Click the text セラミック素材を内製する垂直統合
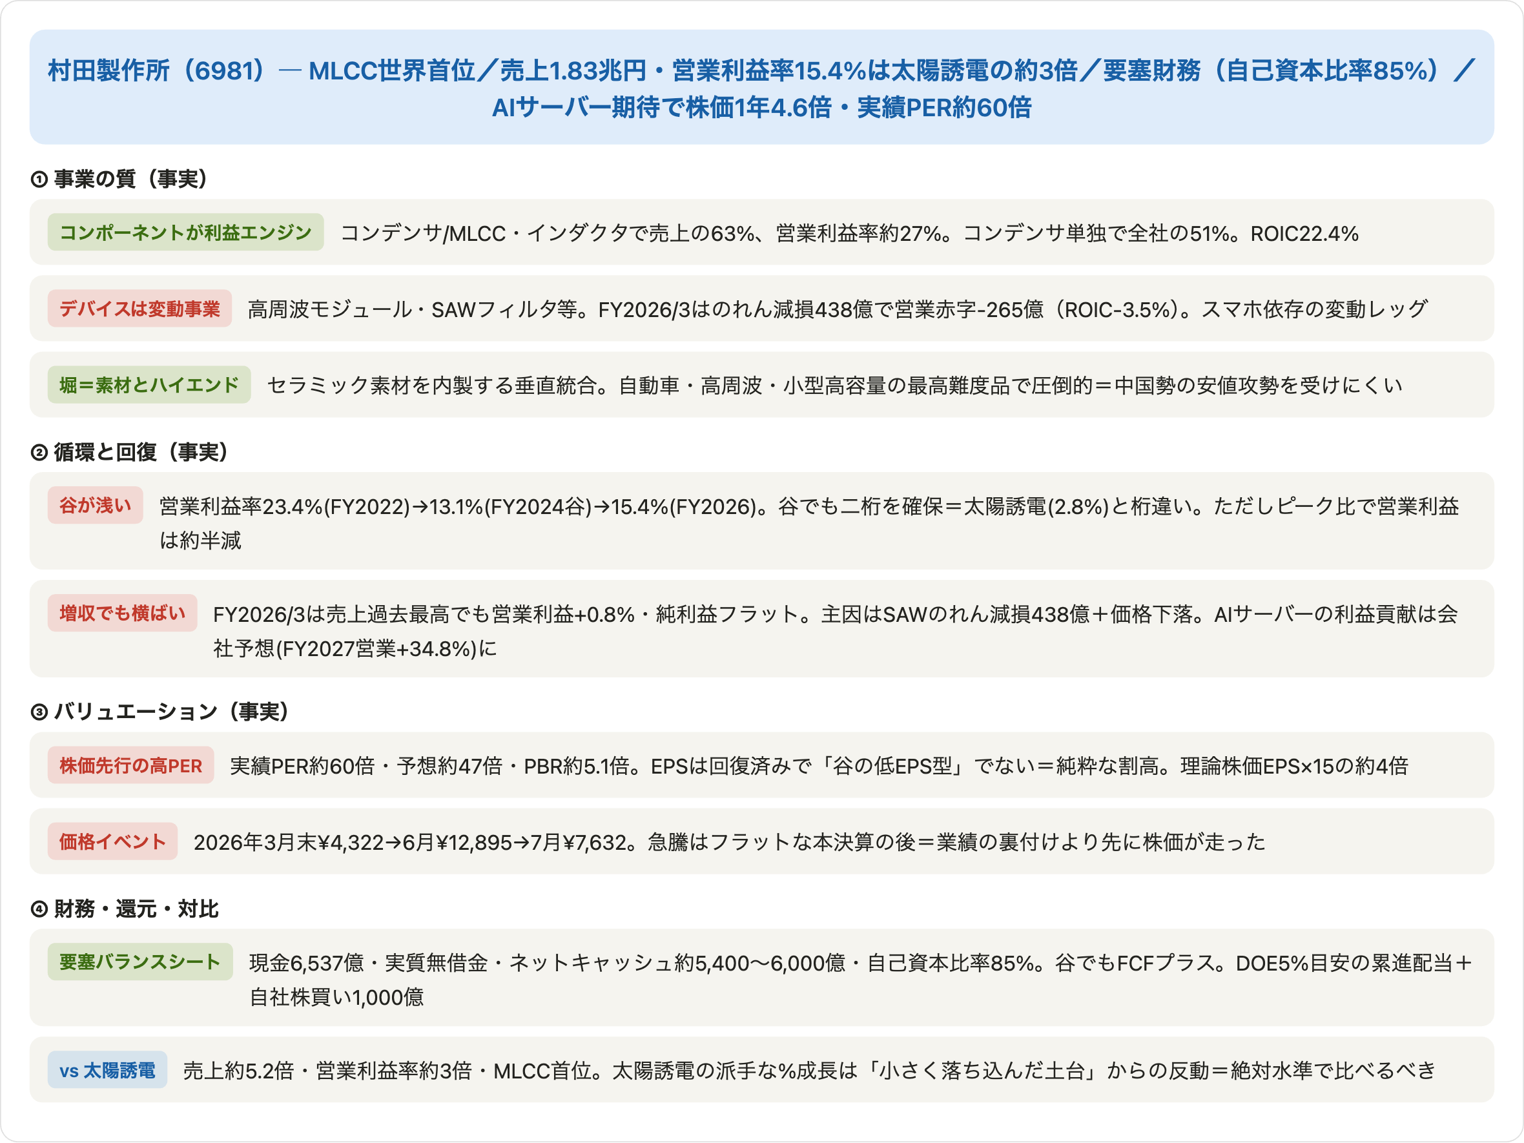1524x1143 pixels. [431, 386]
